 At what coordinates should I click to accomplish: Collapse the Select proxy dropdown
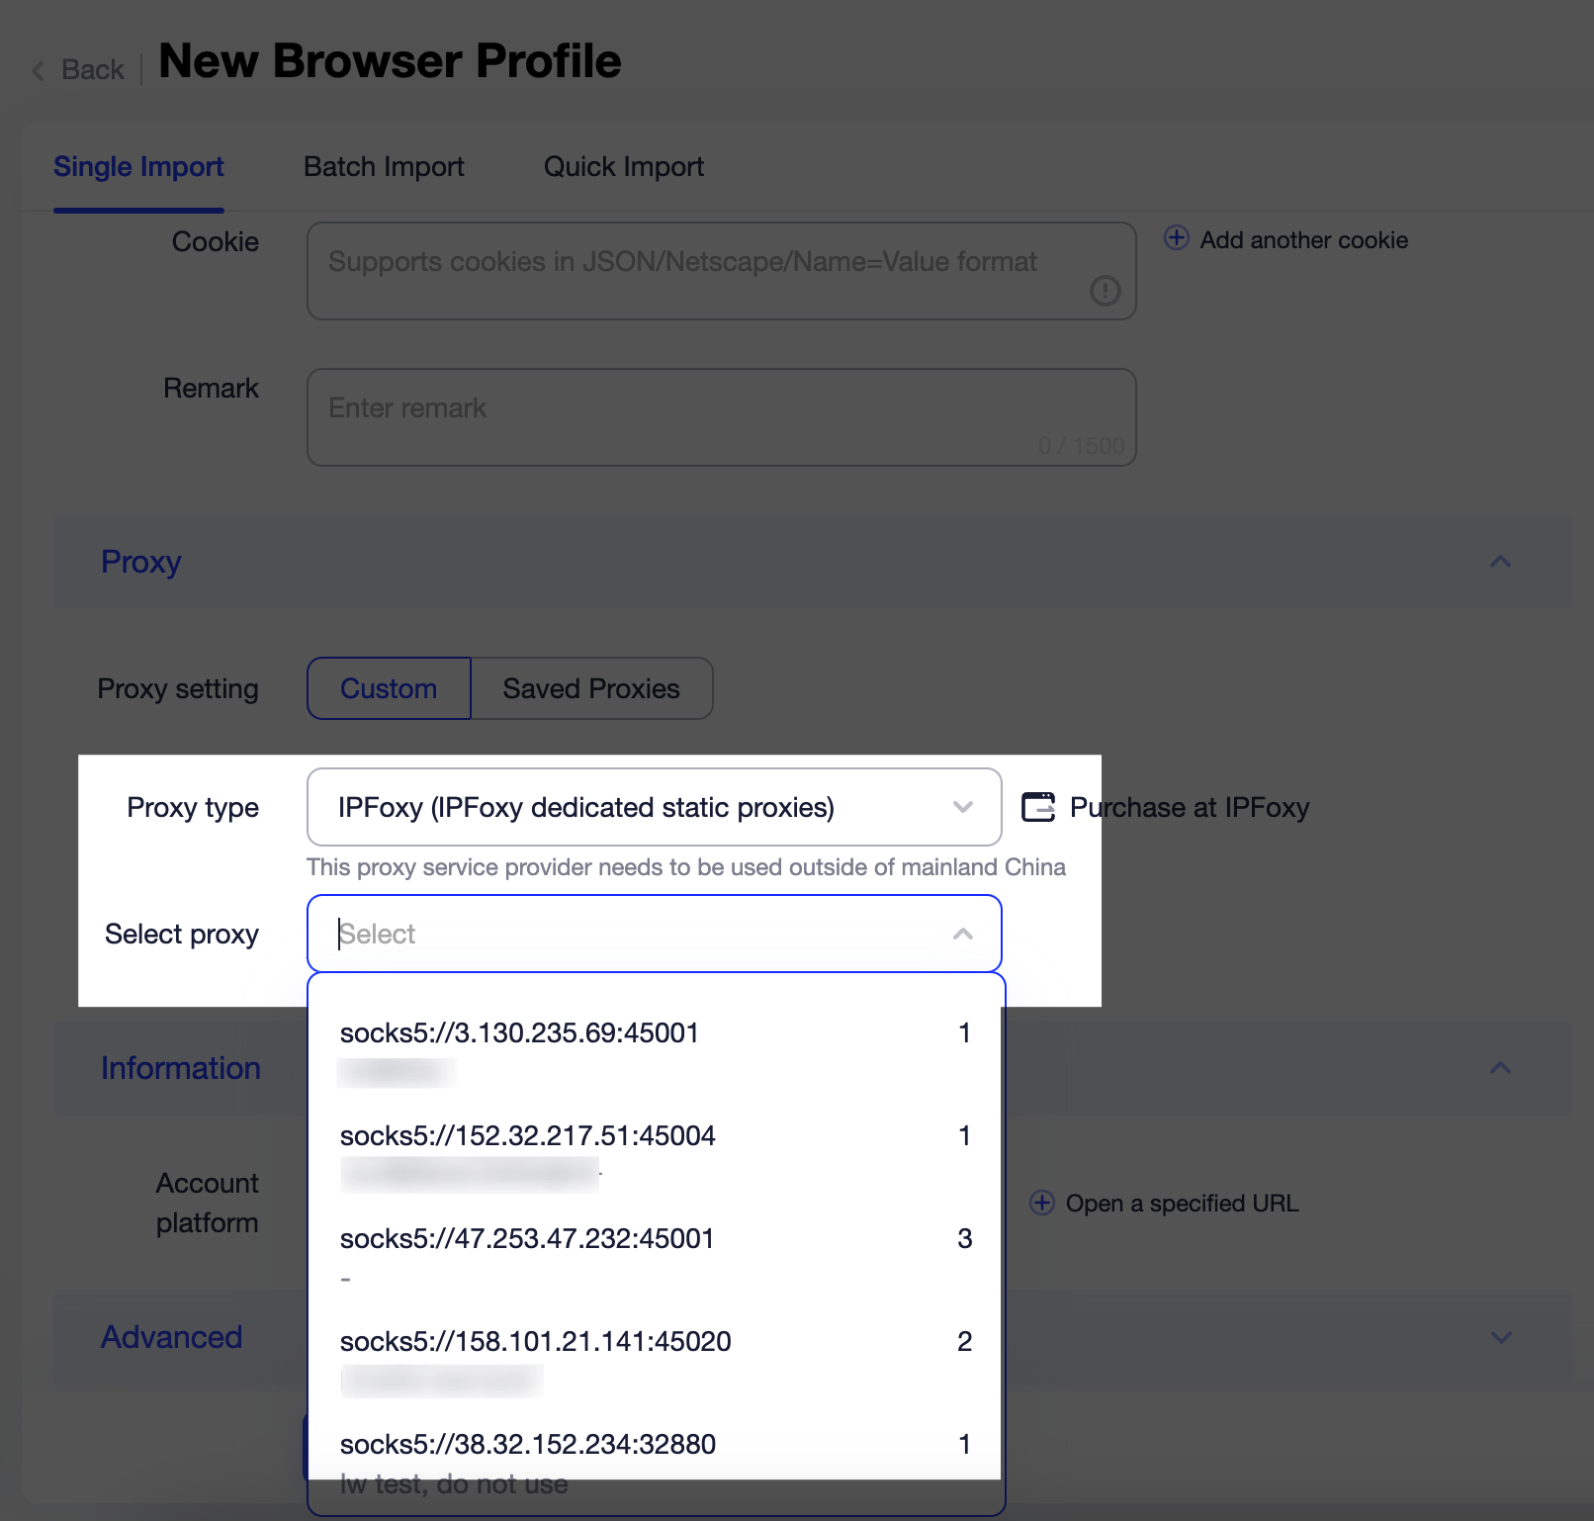tap(960, 934)
